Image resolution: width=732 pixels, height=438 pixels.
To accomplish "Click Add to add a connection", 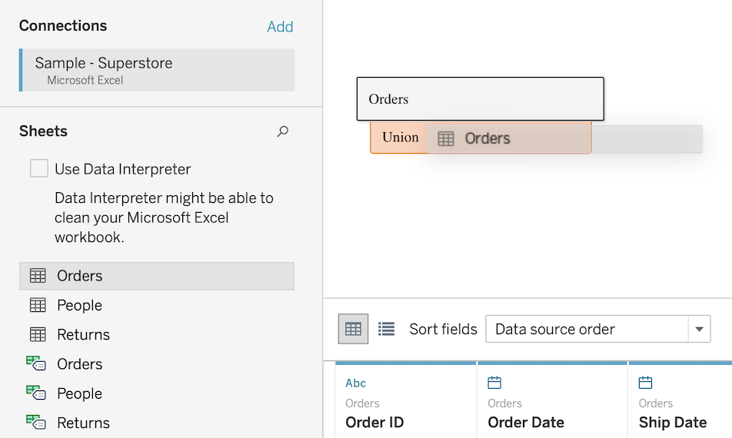I will point(280,27).
